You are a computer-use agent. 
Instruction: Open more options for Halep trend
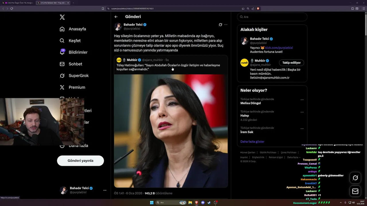(302, 112)
